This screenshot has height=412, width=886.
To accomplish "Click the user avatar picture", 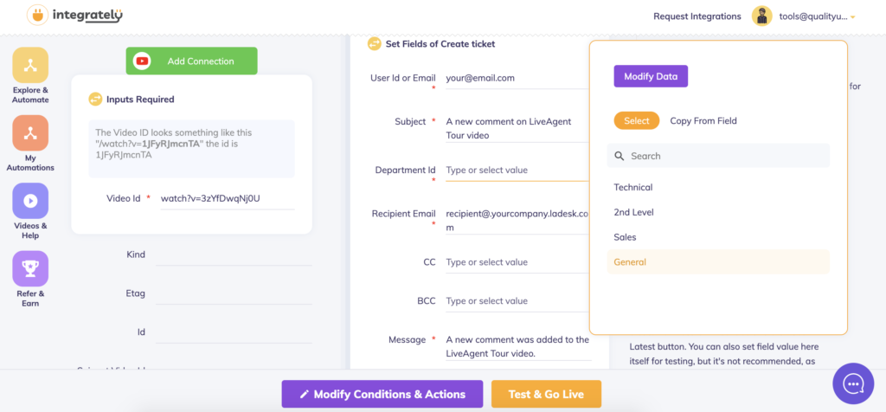I will coord(761,16).
